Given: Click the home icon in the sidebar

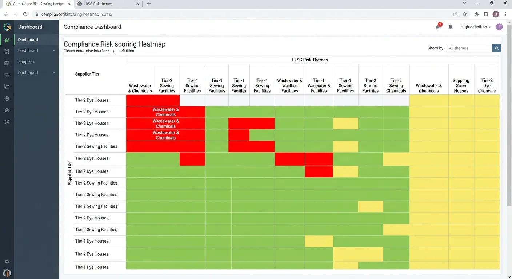Looking at the screenshot, I should (x=7, y=40).
